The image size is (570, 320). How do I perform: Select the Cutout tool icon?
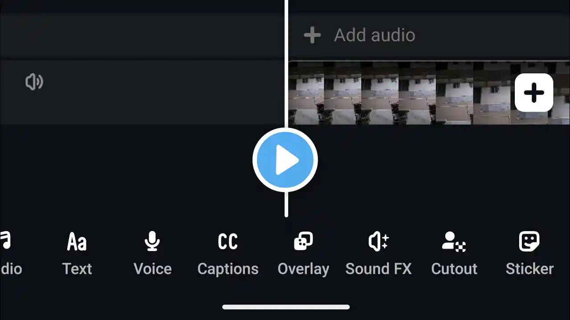click(x=454, y=241)
